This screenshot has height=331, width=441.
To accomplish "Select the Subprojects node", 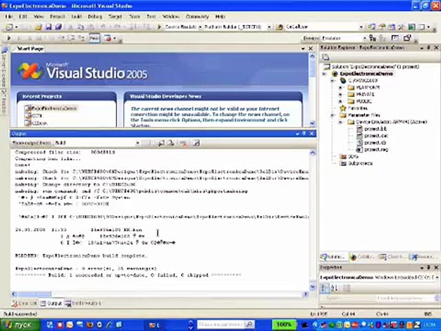I will click(360, 164).
